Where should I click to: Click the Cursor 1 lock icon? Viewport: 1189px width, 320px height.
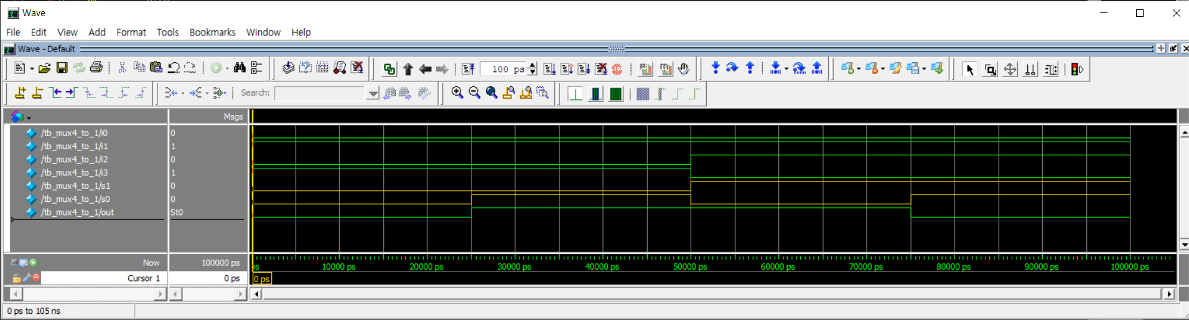(16, 278)
